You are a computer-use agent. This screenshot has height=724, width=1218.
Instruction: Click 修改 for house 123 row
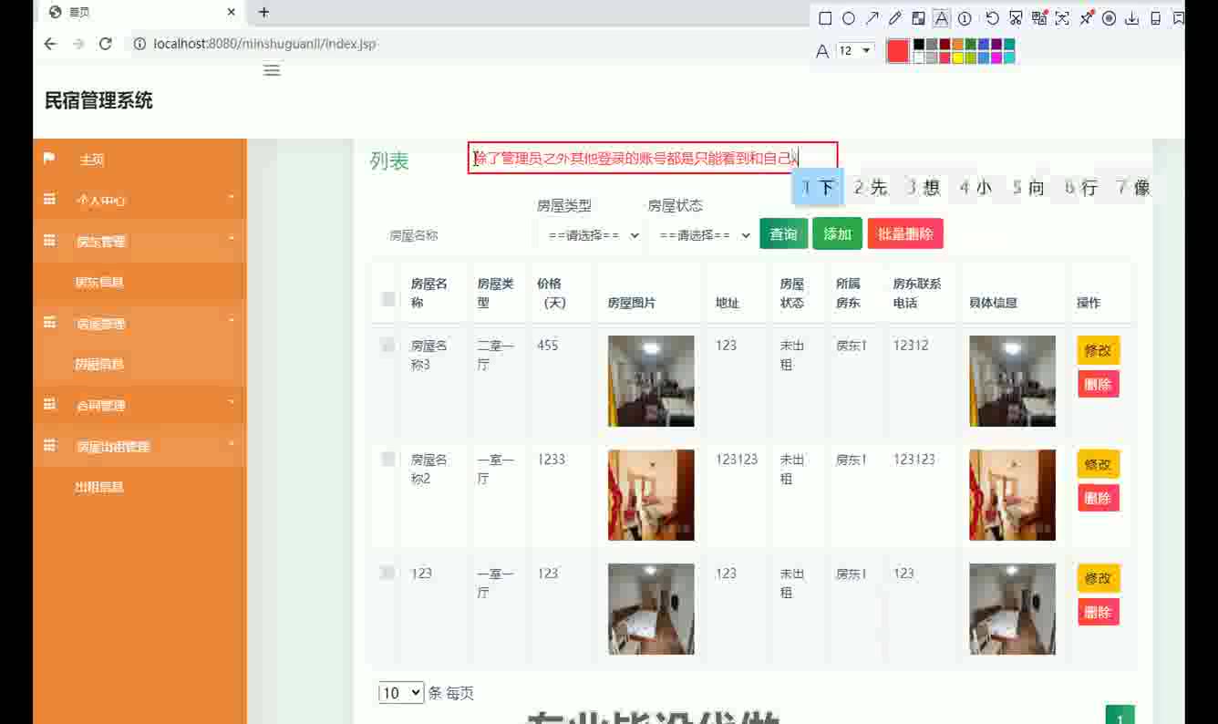(x=1098, y=578)
